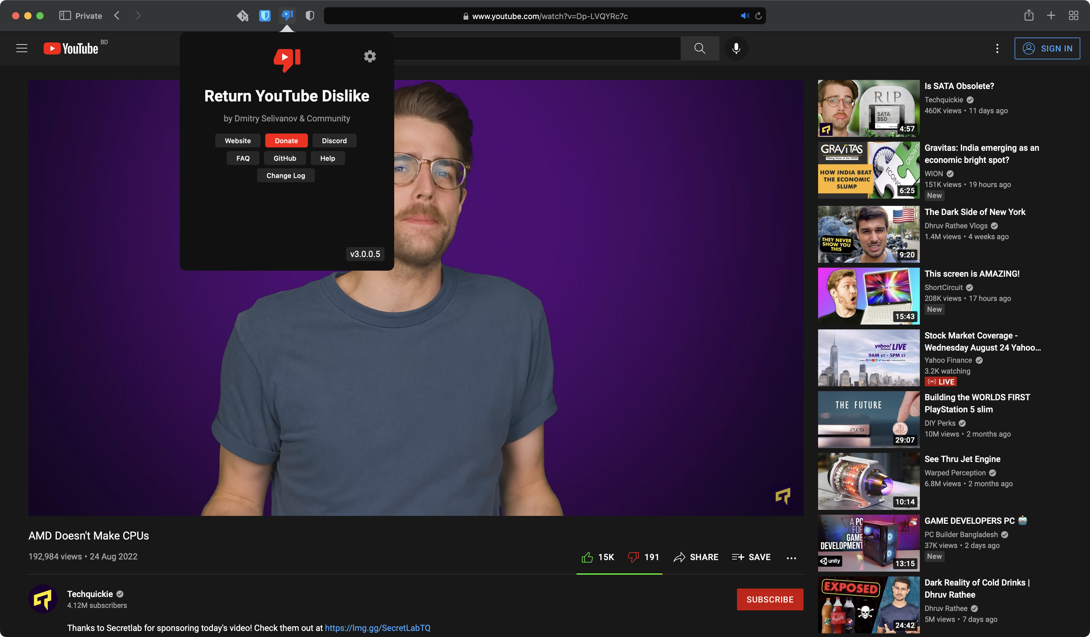1090x637 pixels.
Task: Click the dislike thumbs-down icon
Action: (x=633, y=557)
